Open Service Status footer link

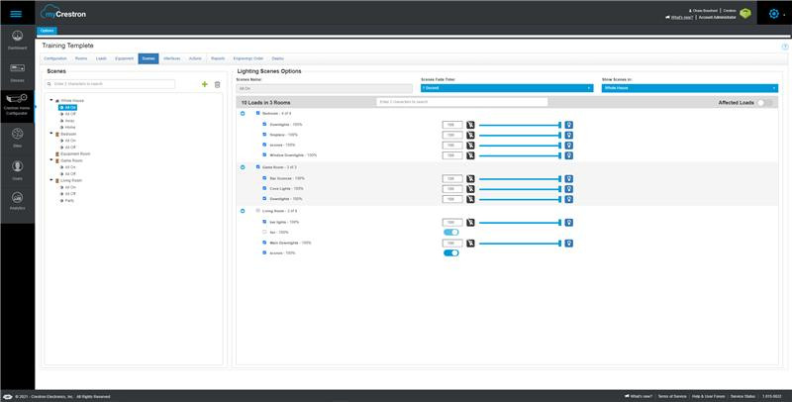tap(743, 396)
